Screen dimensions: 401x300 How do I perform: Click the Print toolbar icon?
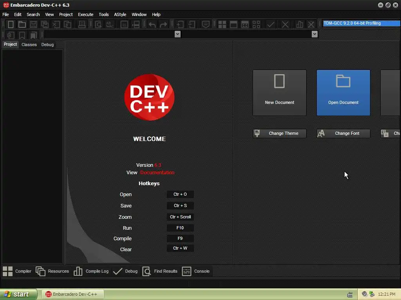pyautogui.click(x=82, y=25)
